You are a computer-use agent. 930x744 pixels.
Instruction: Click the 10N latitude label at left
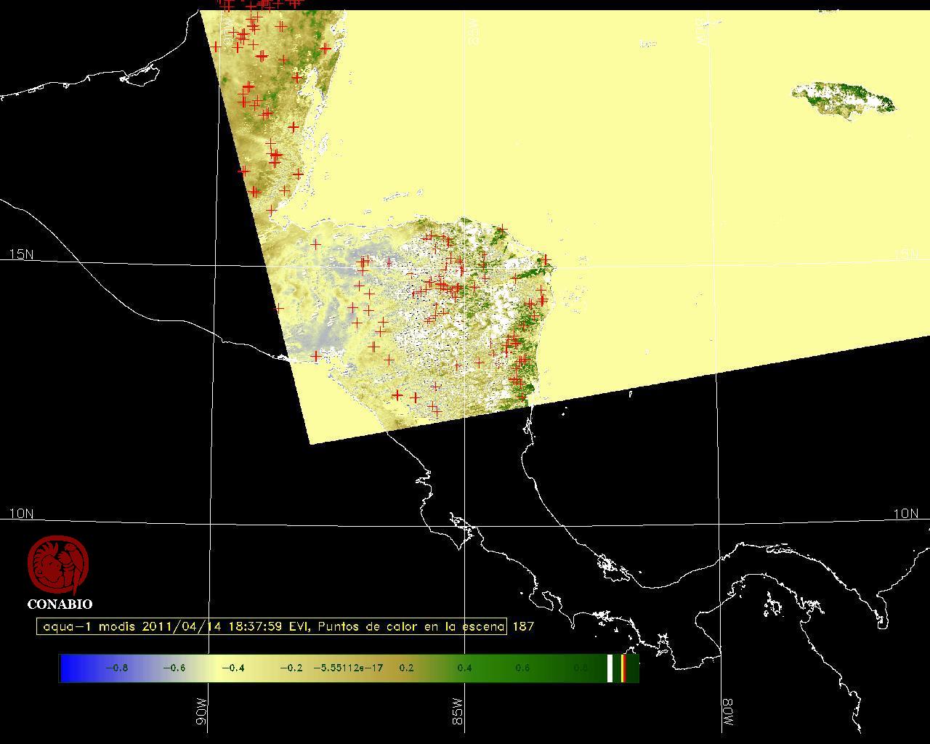click(x=21, y=514)
